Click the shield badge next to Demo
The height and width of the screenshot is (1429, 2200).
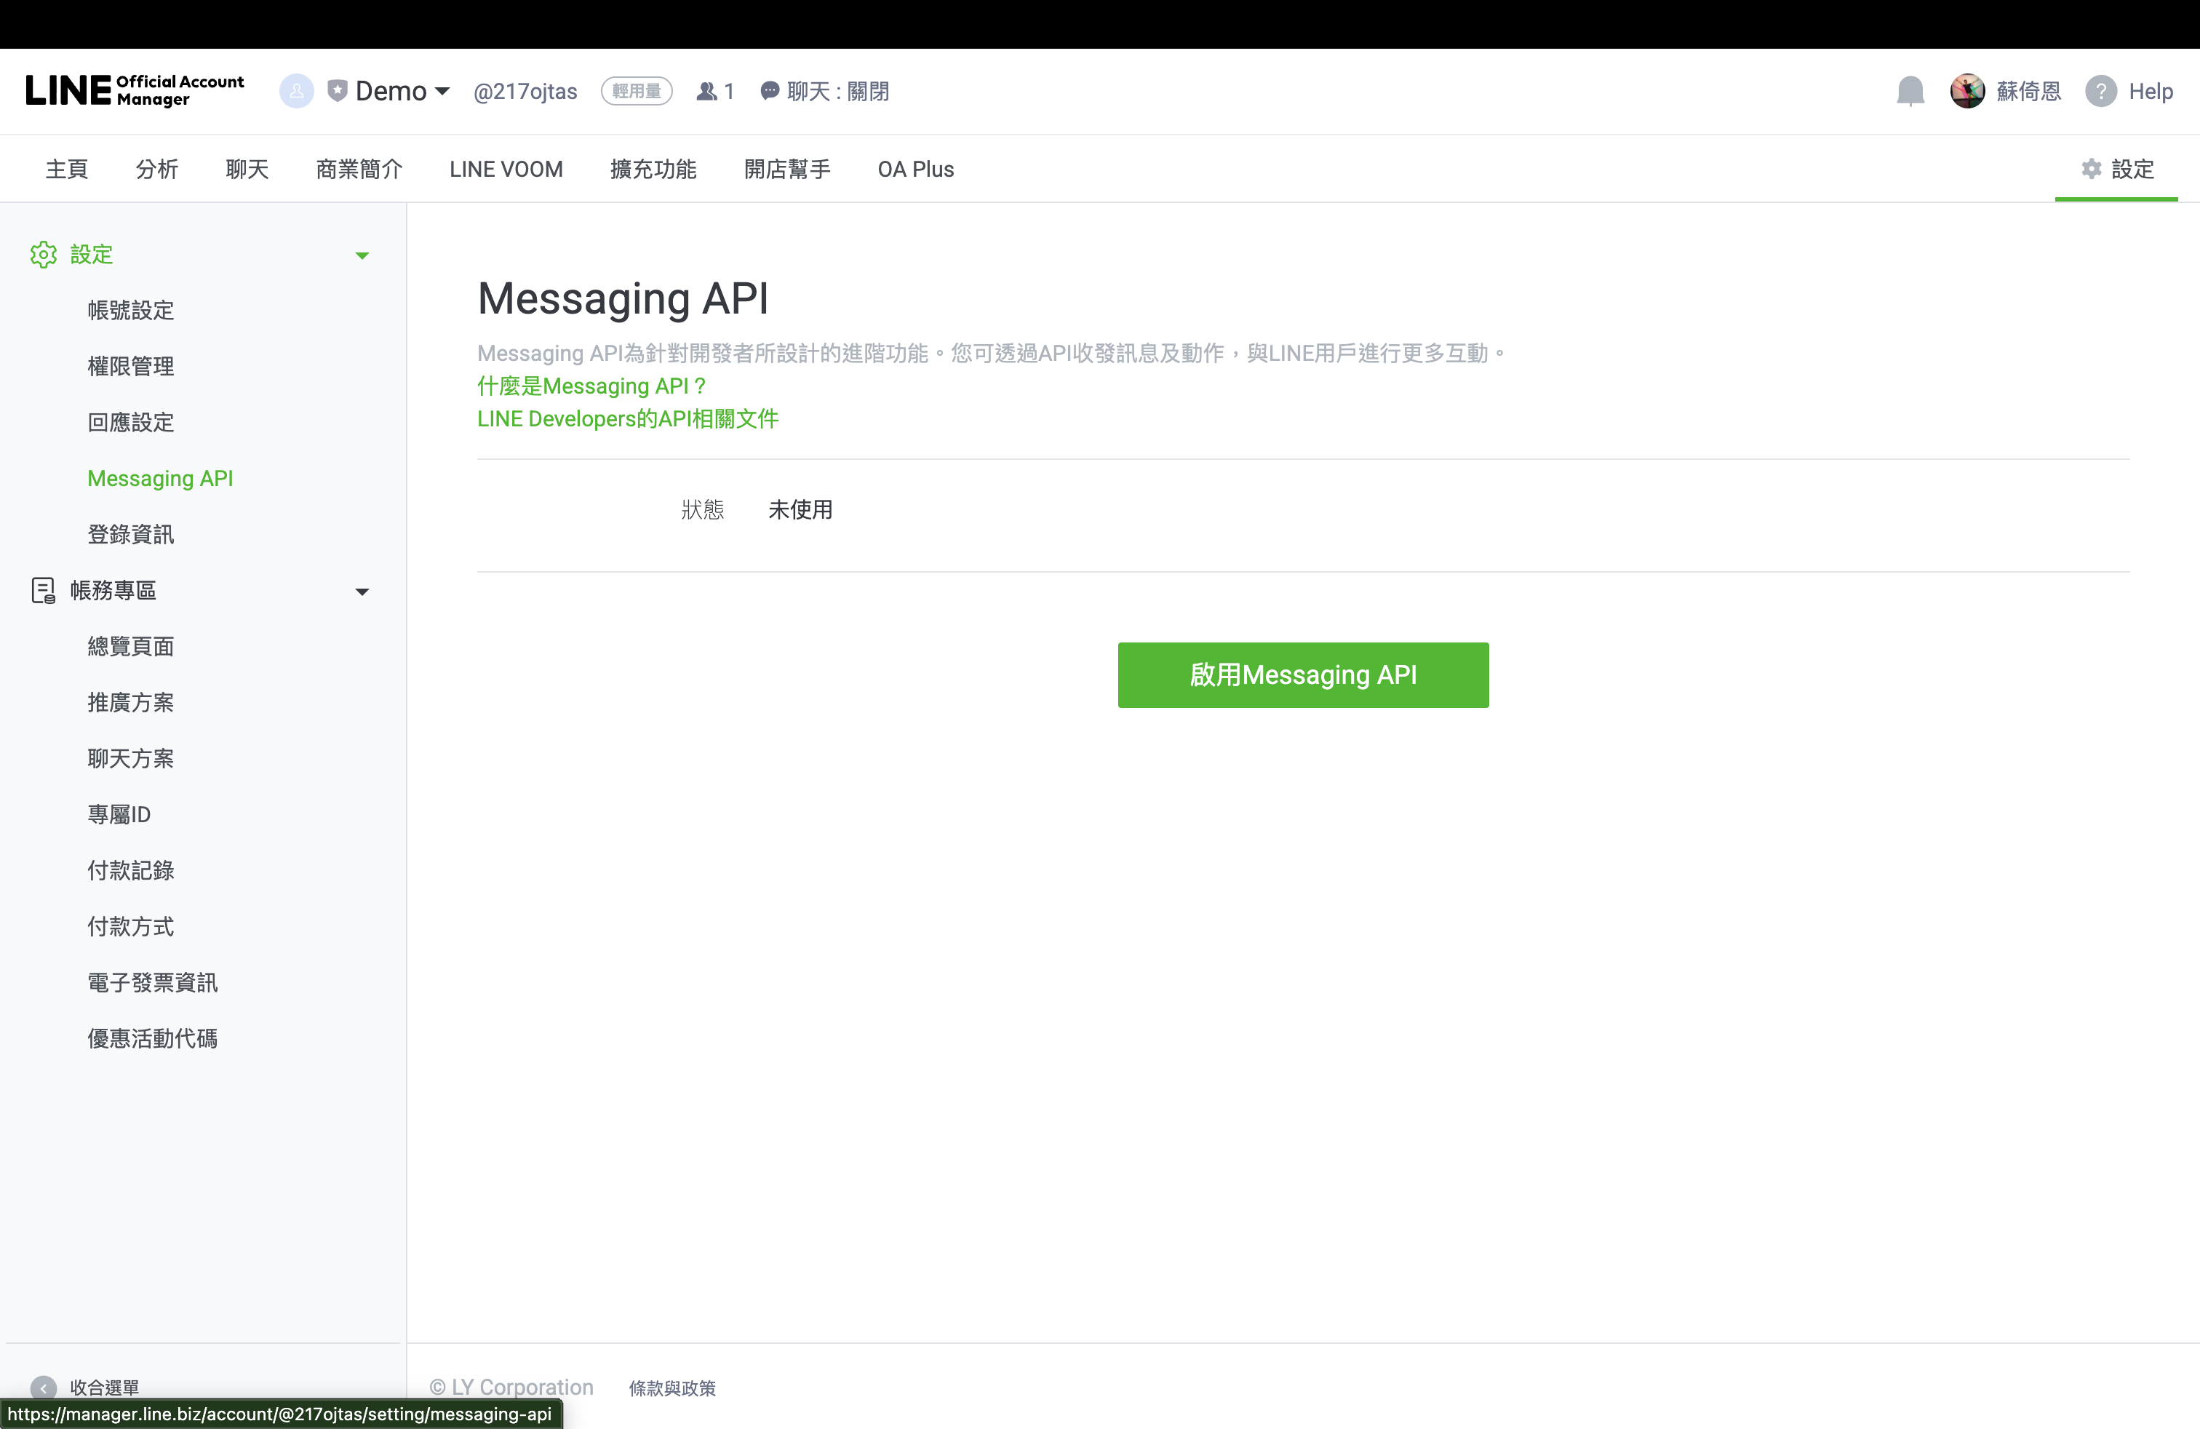pos(338,89)
